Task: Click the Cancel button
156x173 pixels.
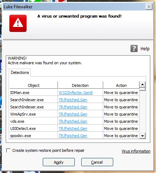Action: click(x=97, y=162)
